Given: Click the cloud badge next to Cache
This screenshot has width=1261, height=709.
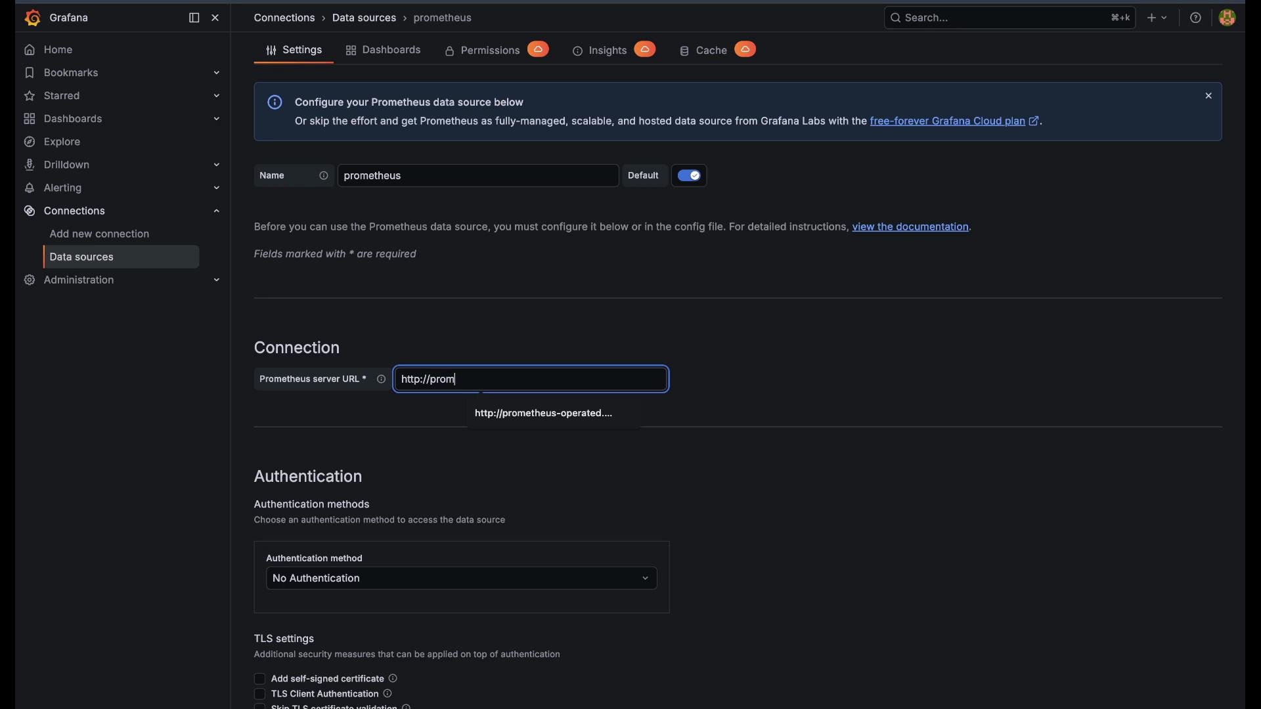Looking at the screenshot, I should (746, 49).
